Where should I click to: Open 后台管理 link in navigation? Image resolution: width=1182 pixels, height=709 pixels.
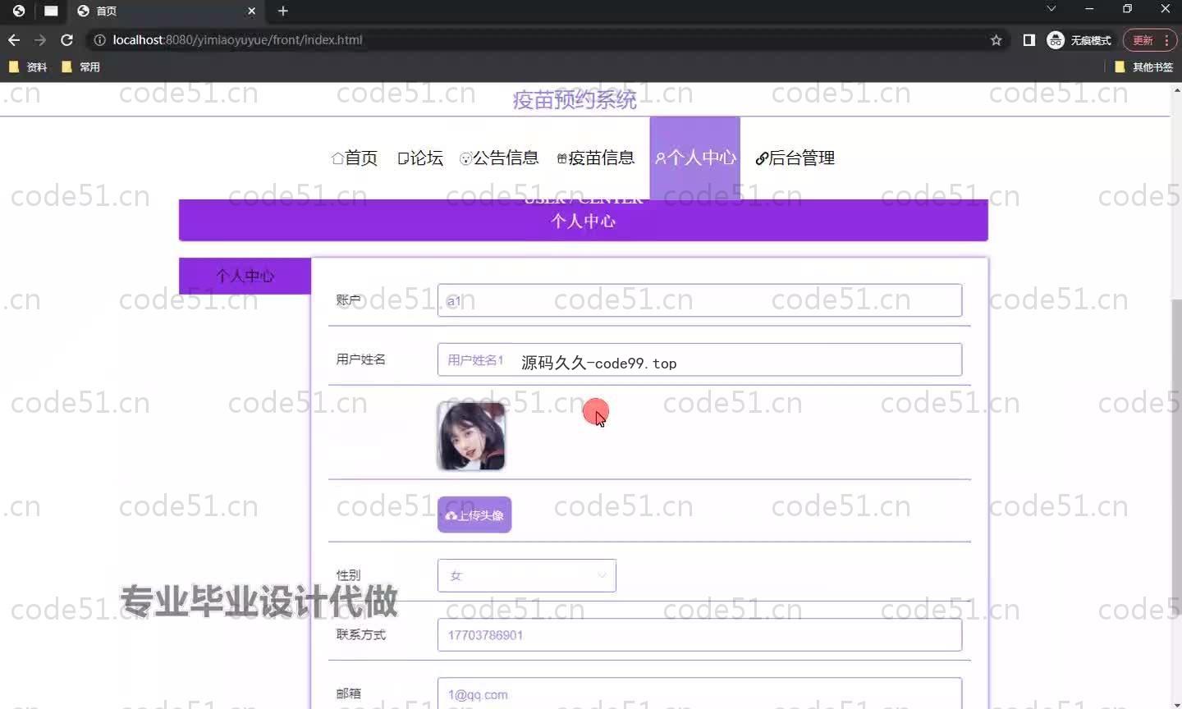click(x=795, y=158)
